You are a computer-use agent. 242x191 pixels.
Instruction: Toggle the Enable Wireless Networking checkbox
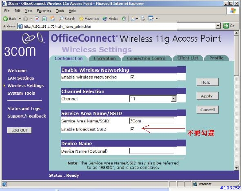132,77
